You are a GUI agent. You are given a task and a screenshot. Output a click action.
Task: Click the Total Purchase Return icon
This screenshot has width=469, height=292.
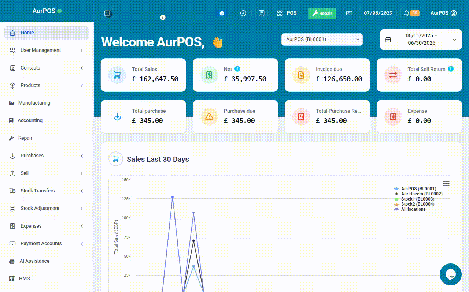pos(301,117)
